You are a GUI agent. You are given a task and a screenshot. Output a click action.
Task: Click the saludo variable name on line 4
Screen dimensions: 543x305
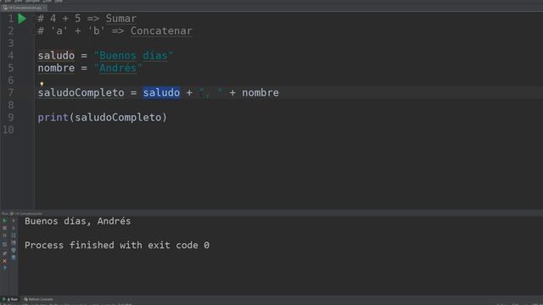[x=56, y=55]
